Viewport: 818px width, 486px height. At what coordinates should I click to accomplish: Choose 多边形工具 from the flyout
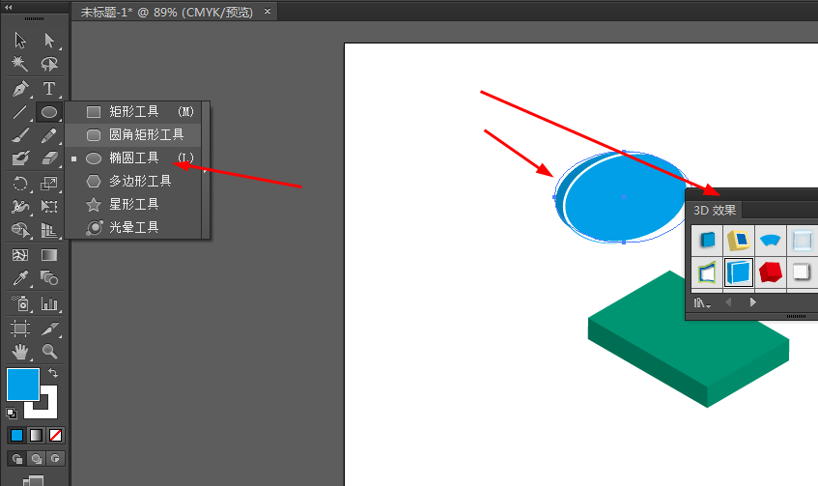tap(133, 181)
